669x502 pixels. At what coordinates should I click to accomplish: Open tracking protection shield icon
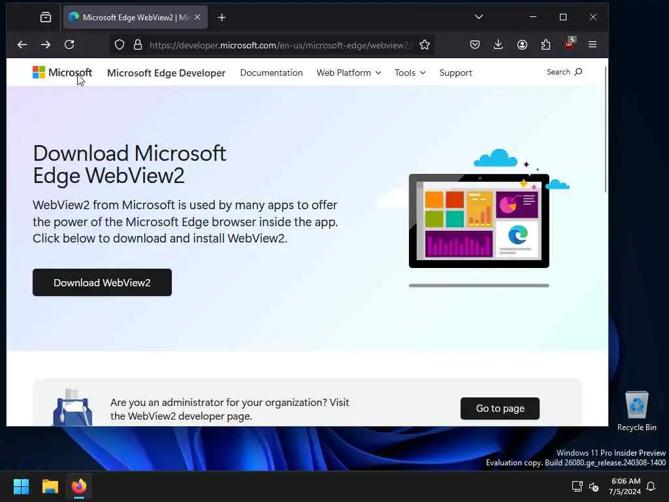pos(120,45)
